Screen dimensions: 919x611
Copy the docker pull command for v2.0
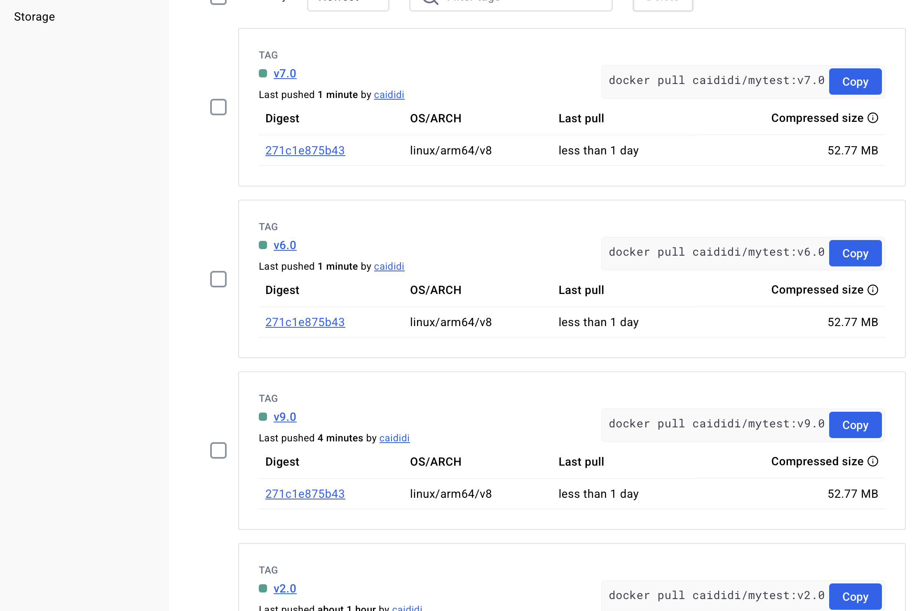855,597
